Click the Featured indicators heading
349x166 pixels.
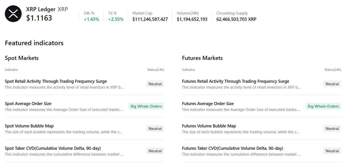[x=34, y=43]
